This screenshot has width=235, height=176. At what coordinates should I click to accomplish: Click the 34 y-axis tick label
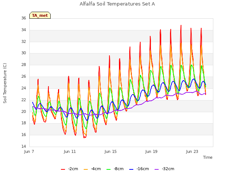(x=23, y=30)
